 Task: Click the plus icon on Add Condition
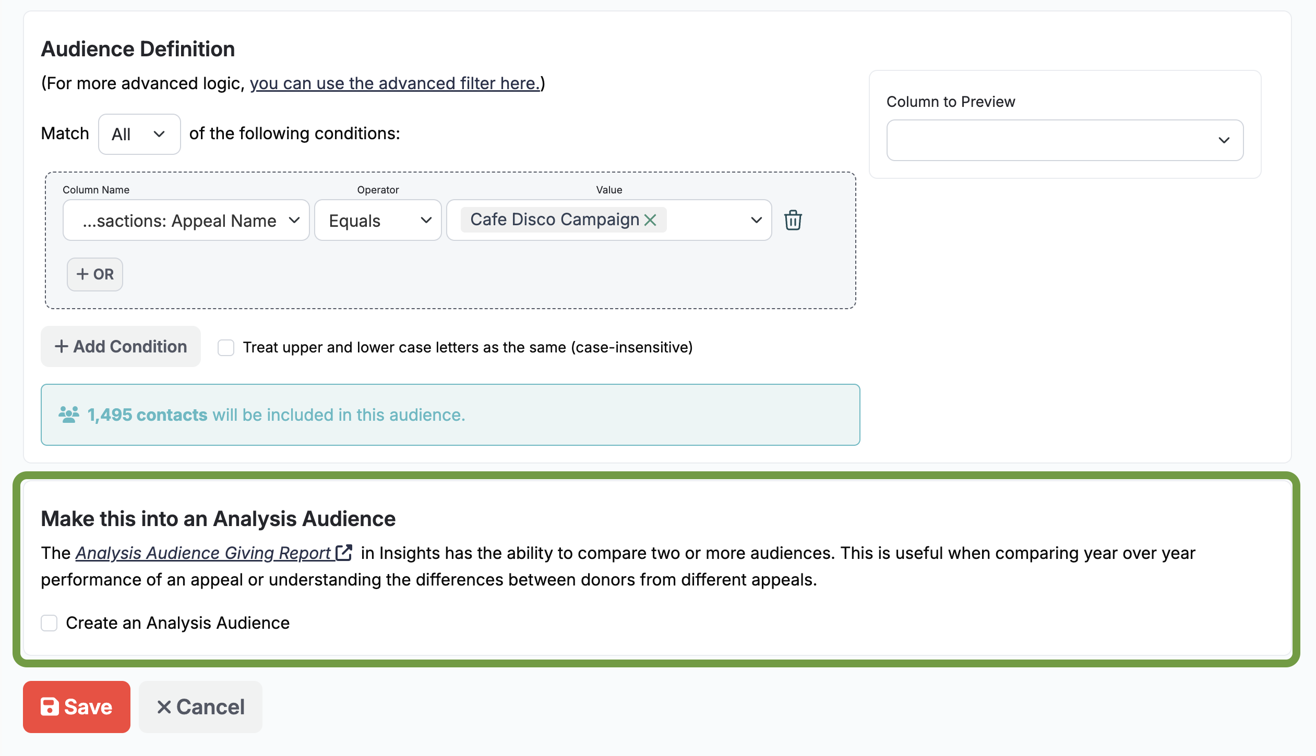click(x=62, y=346)
